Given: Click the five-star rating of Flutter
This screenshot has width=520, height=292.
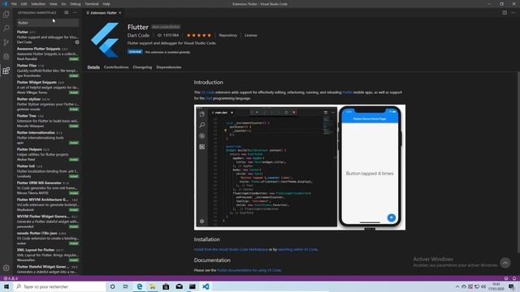Looking at the screenshot, I should [x=198, y=35].
